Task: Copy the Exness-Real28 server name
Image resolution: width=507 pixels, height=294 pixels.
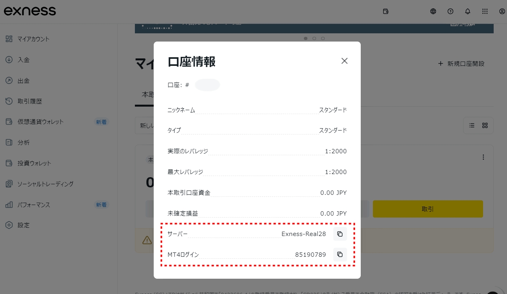Action: click(x=340, y=234)
